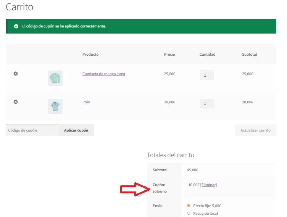This screenshot has width=287, height=217.
Task: Click the Código de cupón input field
Action: click(x=32, y=130)
